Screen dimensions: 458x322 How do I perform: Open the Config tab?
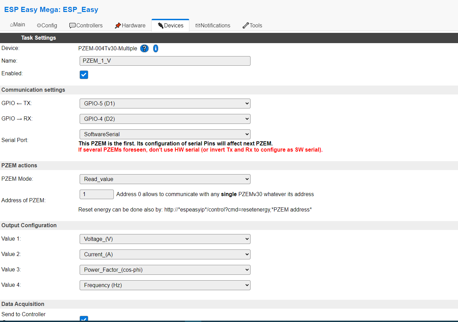(x=47, y=25)
